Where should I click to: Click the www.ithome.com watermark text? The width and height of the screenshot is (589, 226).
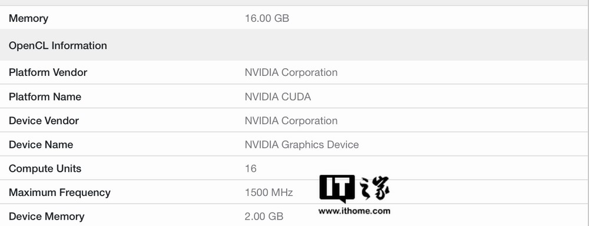point(354,211)
